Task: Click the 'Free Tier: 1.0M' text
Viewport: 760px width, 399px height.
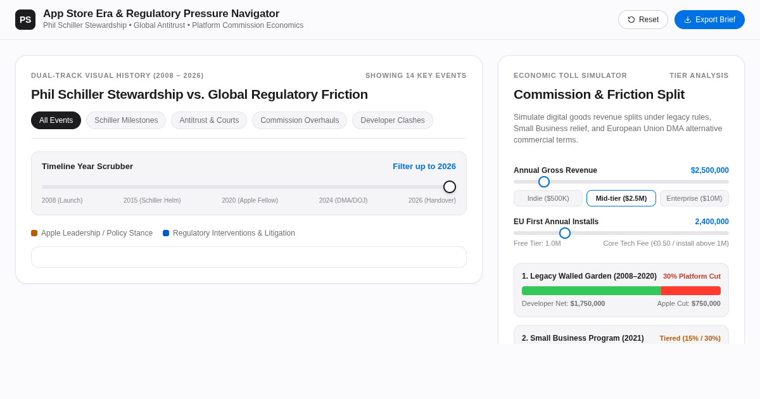Action: pos(537,243)
